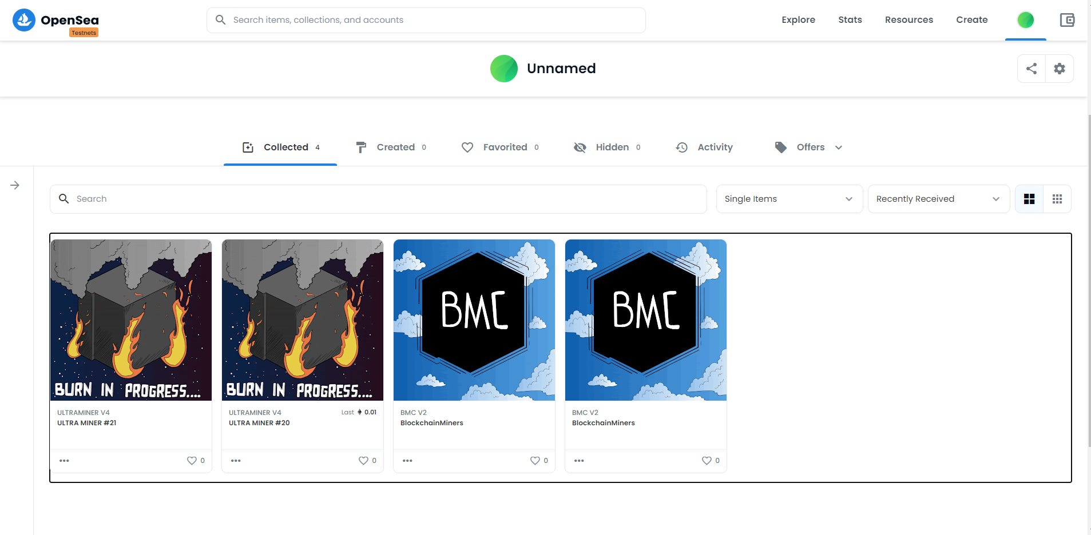Viewport: 1091px width, 535px height.
Task: Open the fourth card BMC thumbnail
Action: (646, 320)
